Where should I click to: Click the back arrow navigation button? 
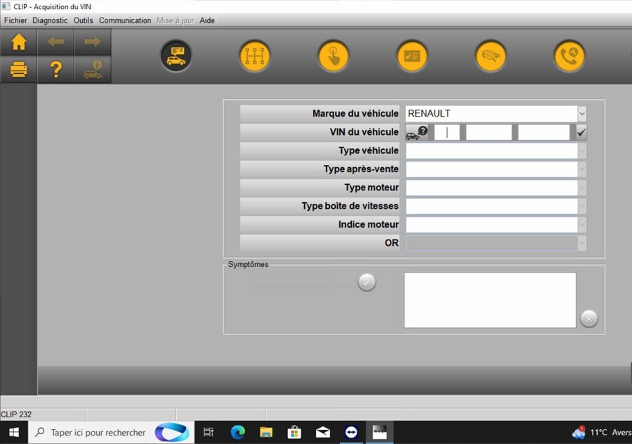pyautogui.click(x=55, y=41)
